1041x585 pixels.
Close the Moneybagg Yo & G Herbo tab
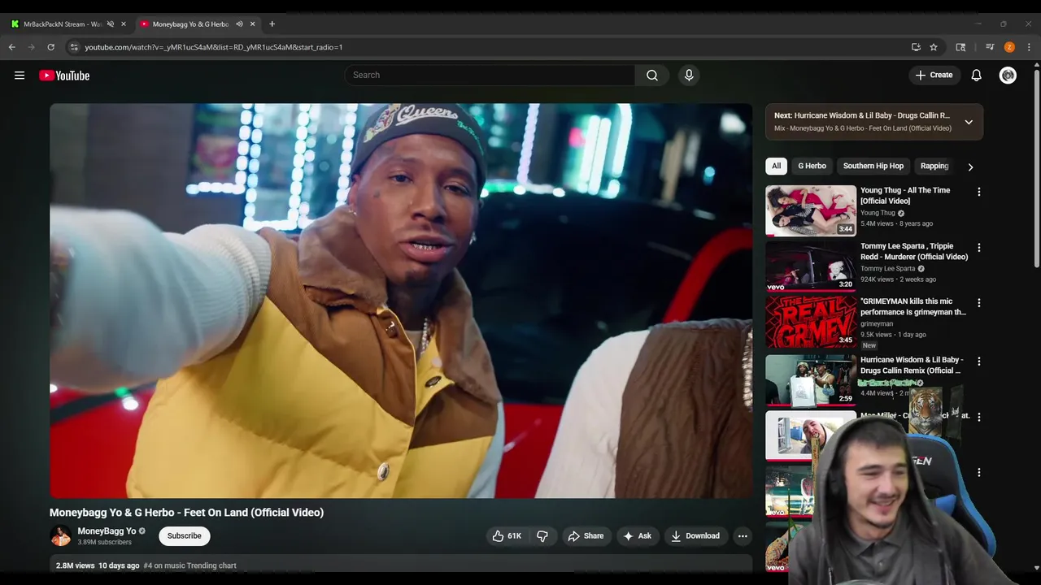point(252,24)
